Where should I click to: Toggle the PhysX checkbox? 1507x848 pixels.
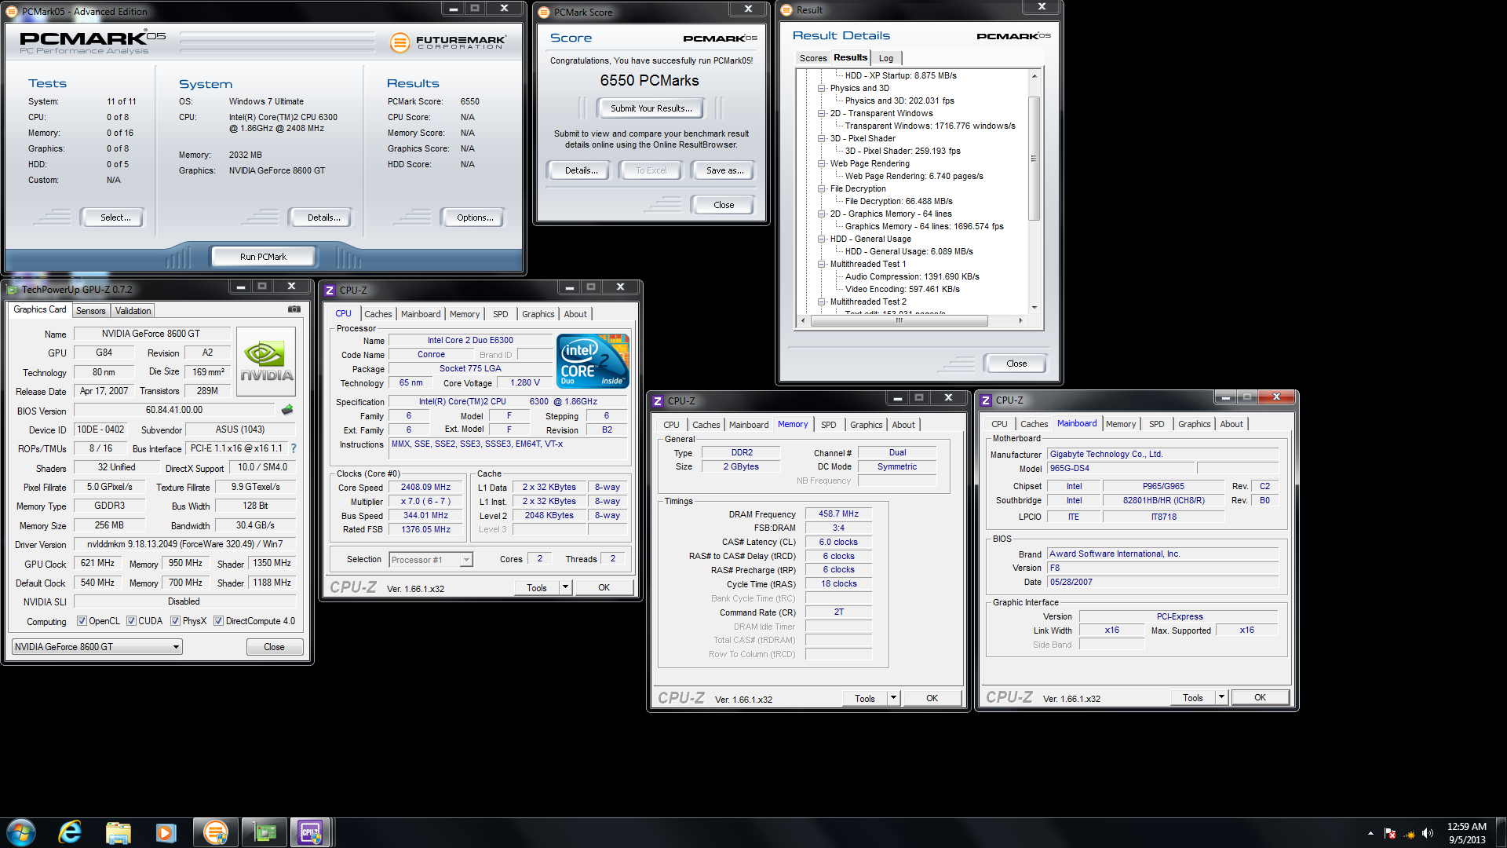pyautogui.click(x=175, y=621)
